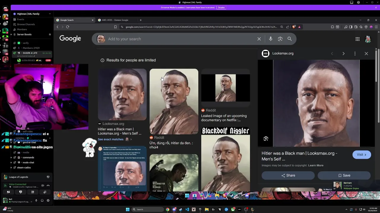The image size is (380, 213).
Task: Open the Google apps grid
Action: pos(357,39)
